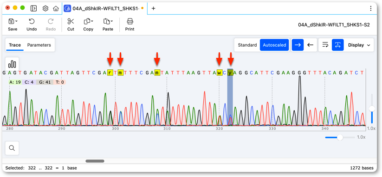Toggle the wrap lines view button
This screenshot has height=177, width=382.
tap(325, 45)
